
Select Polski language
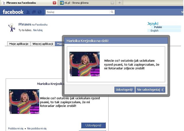point(158,27)
